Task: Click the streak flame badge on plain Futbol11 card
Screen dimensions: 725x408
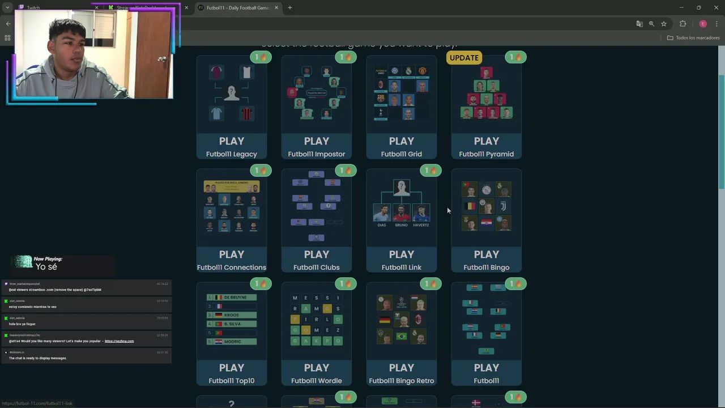Action: (515, 284)
